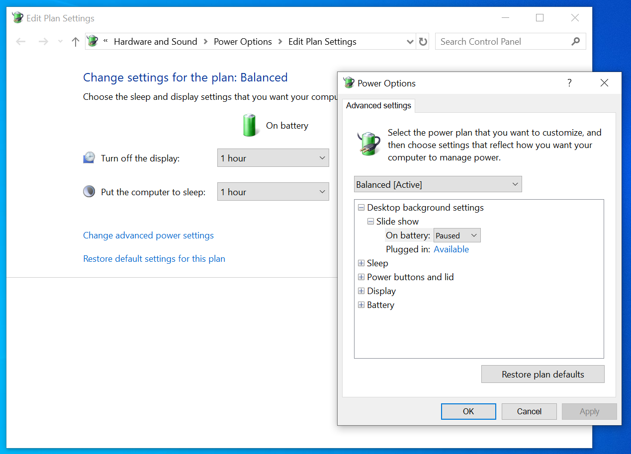Click the search magnifier icon
This screenshot has height=454, width=631.
pyautogui.click(x=575, y=41)
